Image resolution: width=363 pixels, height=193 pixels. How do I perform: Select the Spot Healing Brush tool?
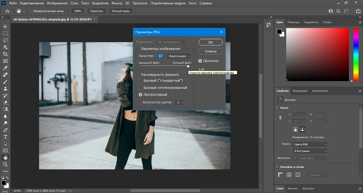tap(5, 75)
